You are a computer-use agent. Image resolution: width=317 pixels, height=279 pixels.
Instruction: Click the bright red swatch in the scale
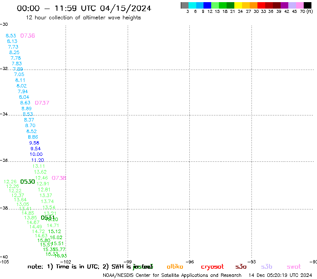tap(261, 5)
